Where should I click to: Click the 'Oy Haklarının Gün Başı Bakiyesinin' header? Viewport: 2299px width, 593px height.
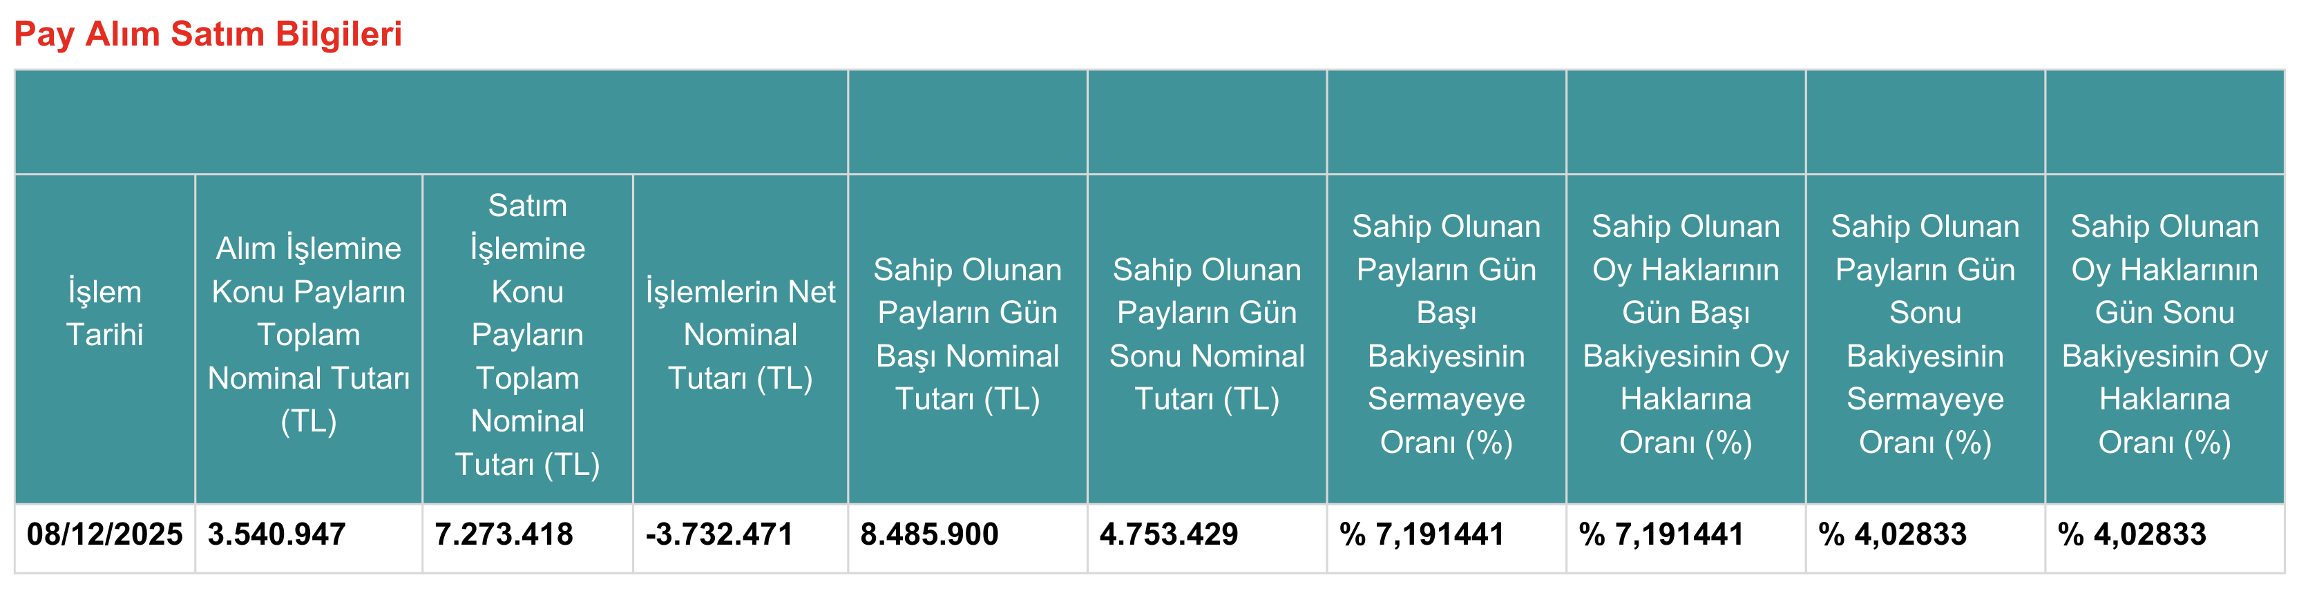pyautogui.click(x=1685, y=334)
